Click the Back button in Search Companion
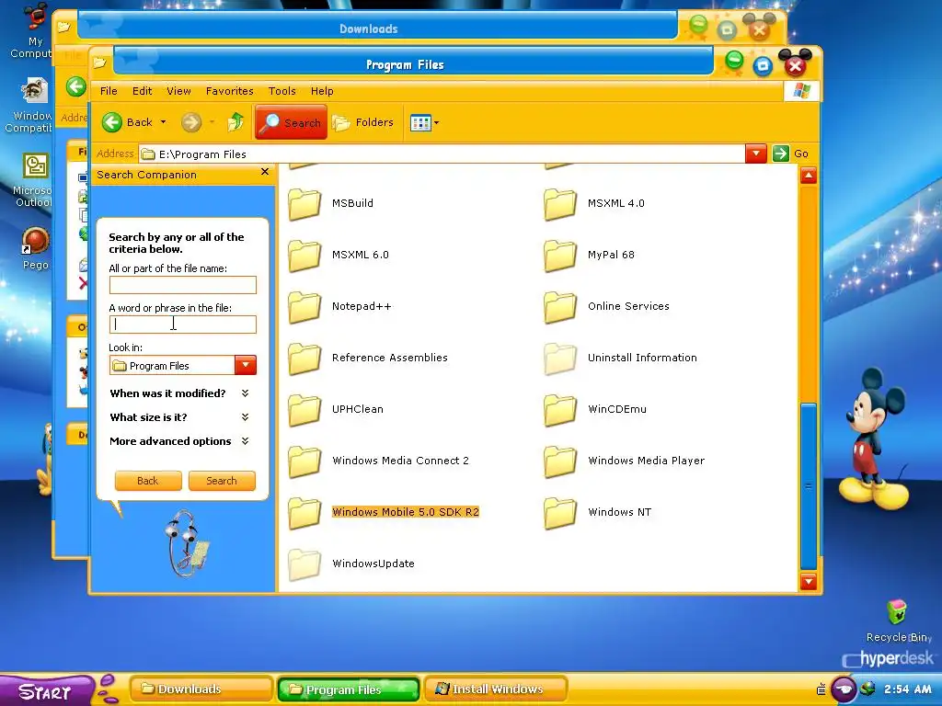This screenshot has width=942, height=706. tap(148, 481)
